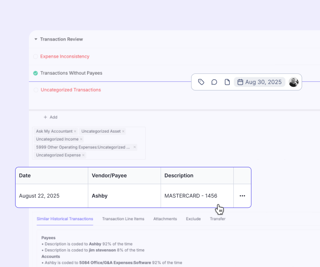Viewport: 320px width, 267px height.
Task: Click the assignee avatar photo
Action: pos(293,82)
